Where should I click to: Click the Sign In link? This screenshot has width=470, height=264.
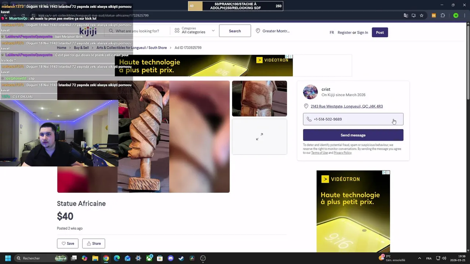tap(362, 33)
